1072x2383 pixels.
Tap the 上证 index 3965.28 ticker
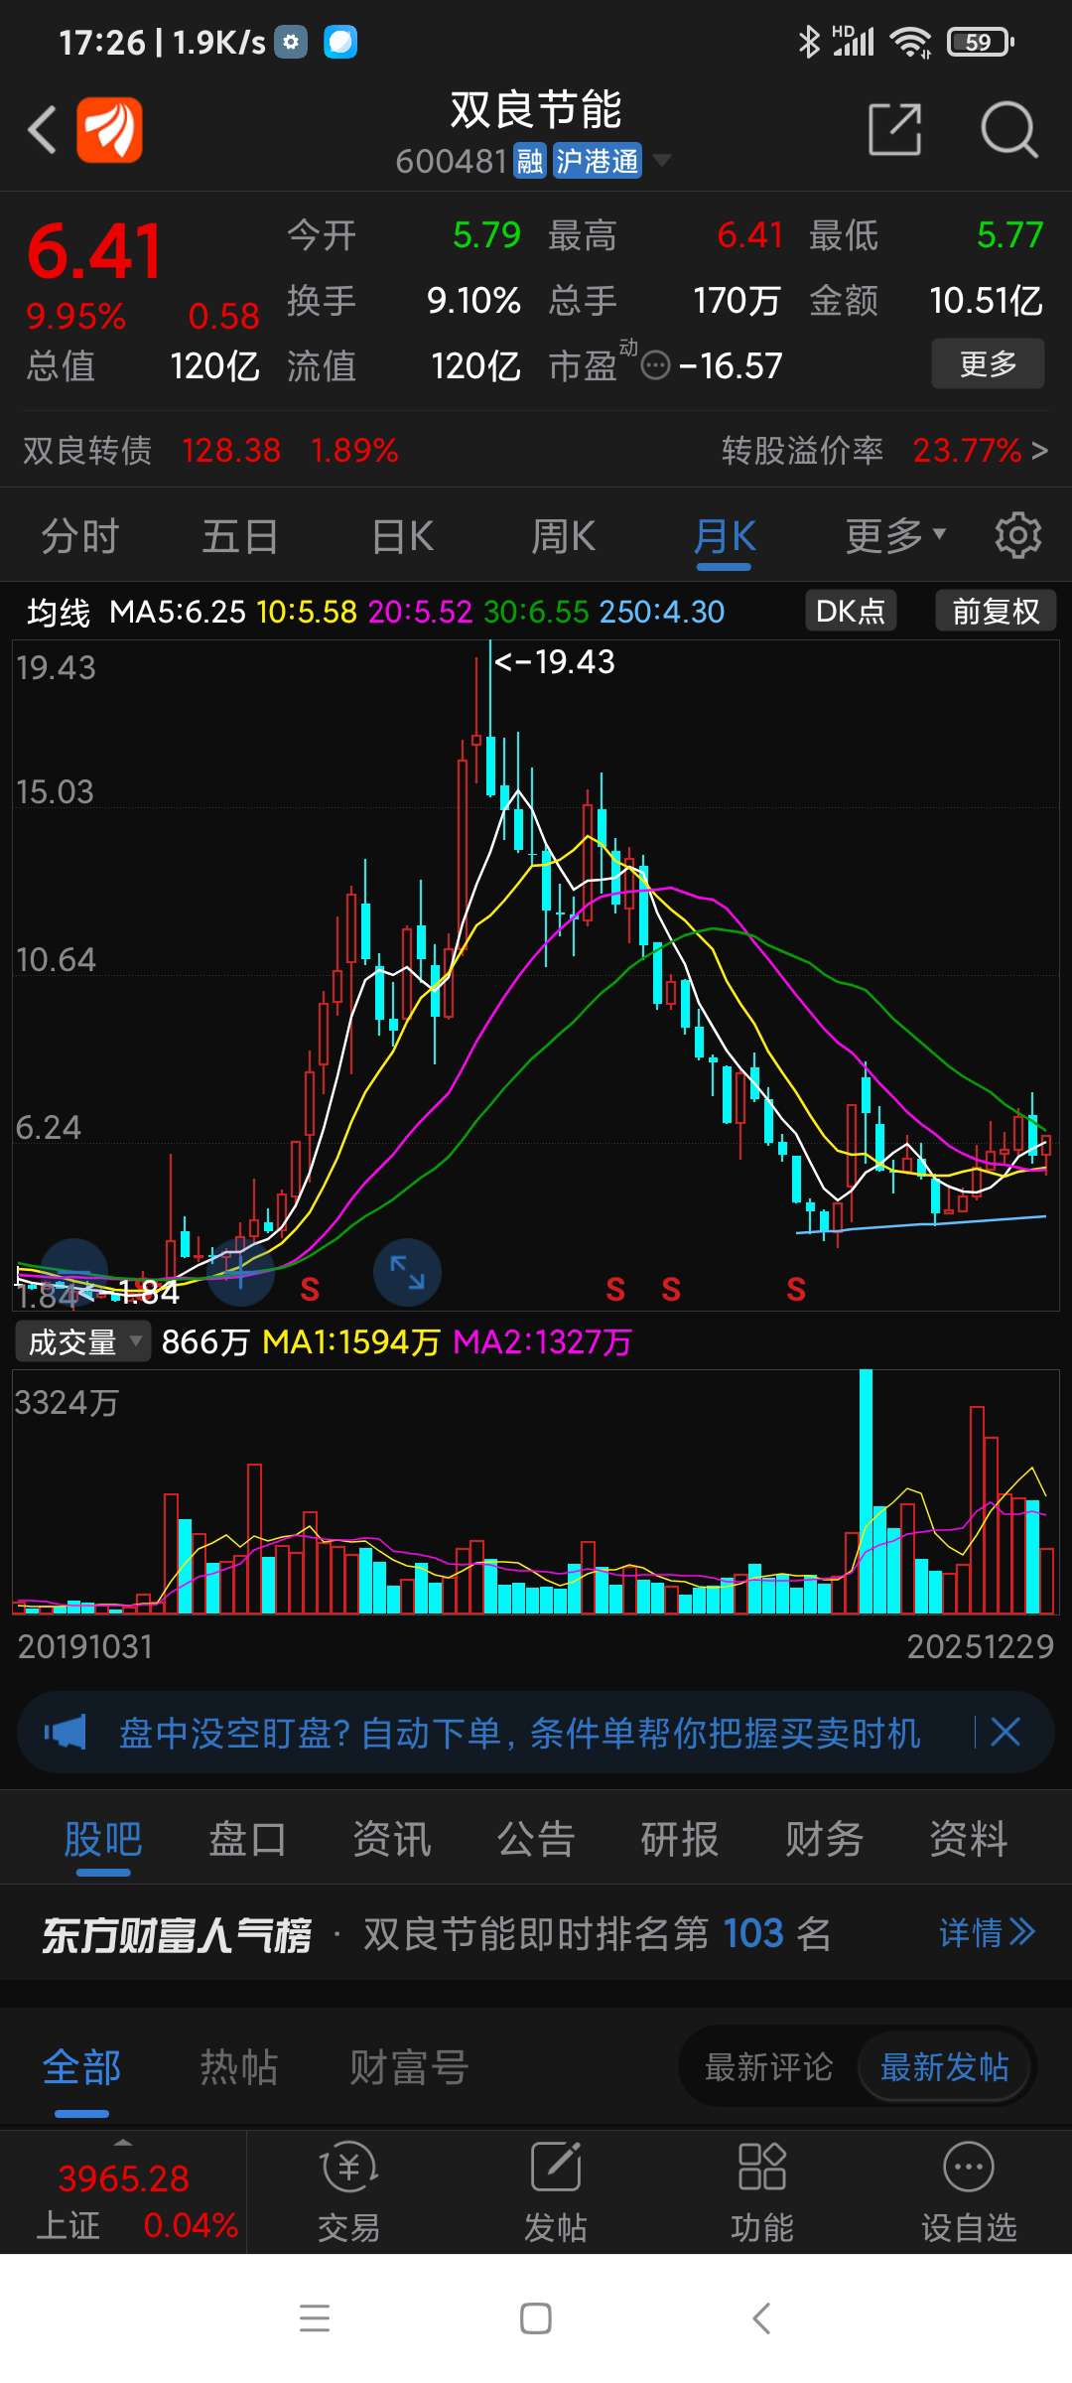coord(123,2178)
